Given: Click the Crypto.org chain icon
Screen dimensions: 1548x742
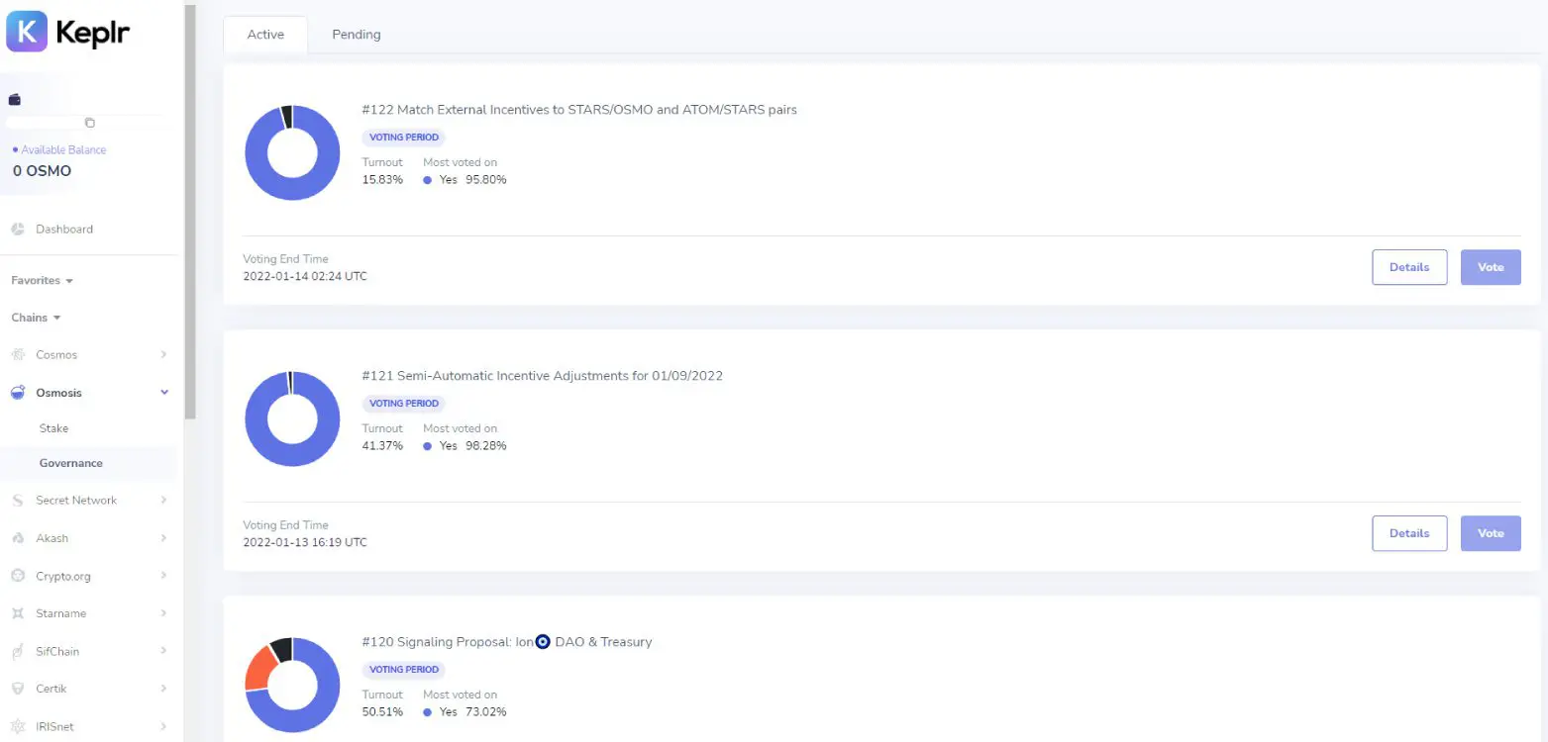Looking at the screenshot, I should [18, 576].
